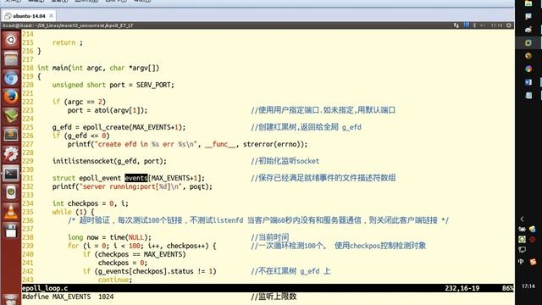This screenshot has height=305, width=542.
Task: Click 'long now = time(NULL);' line
Action: (109, 237)
